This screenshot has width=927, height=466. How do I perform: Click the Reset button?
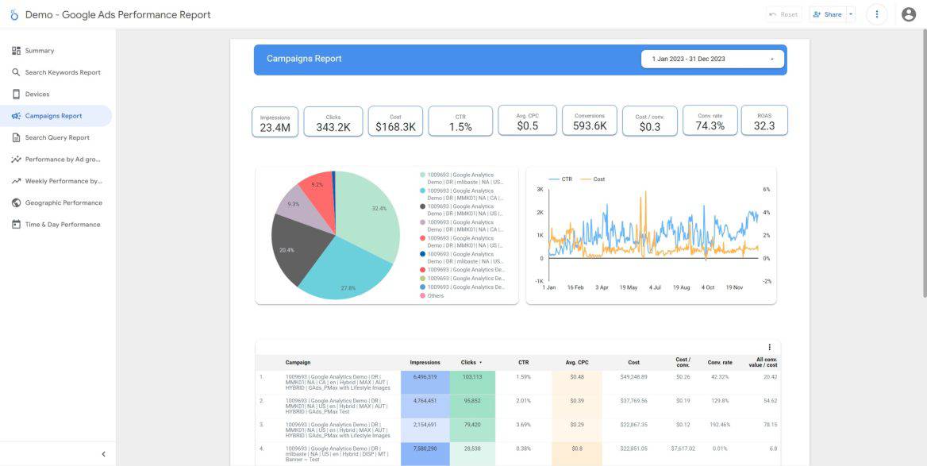pos(784,13)
